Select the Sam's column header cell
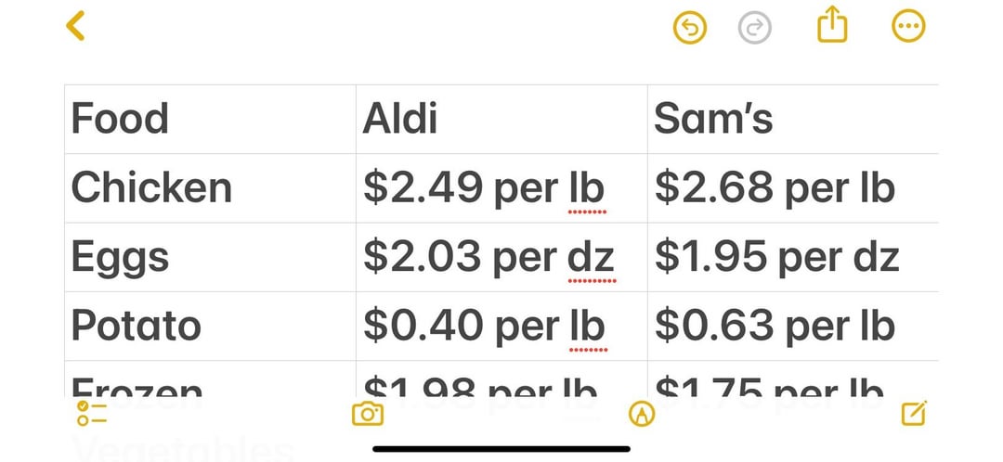 coord(793,120)
